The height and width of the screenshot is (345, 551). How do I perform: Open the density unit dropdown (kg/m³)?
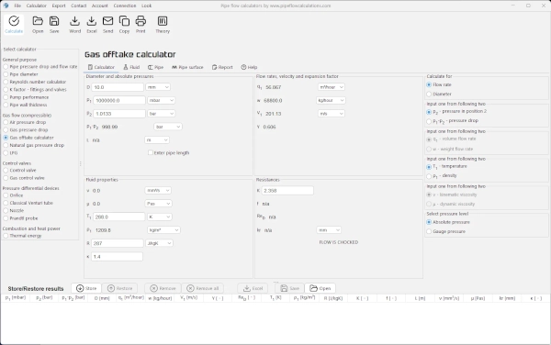pos(163,230)
